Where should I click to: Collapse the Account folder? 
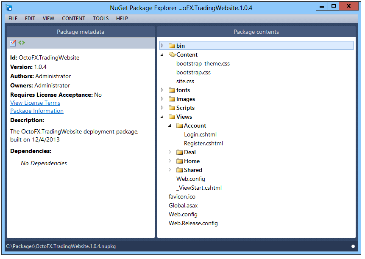170,125
